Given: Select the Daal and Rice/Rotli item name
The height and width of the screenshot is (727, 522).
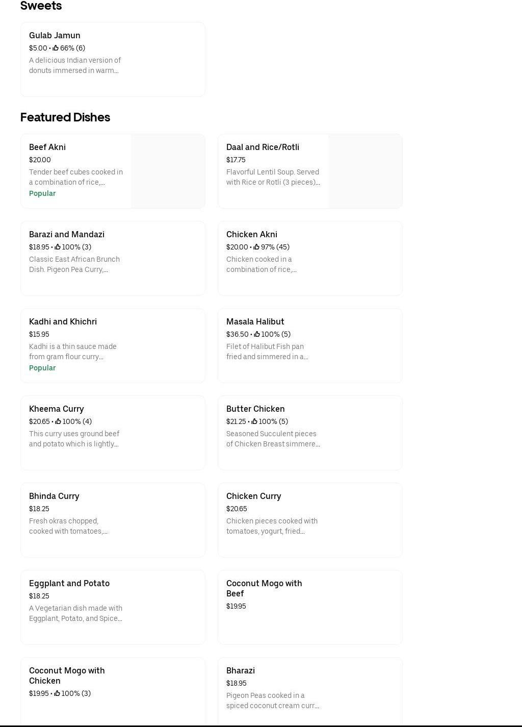Looking at the screenshot, I should tap(263, 147).
